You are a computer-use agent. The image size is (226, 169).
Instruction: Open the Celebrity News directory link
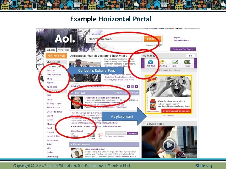point(54,112)
